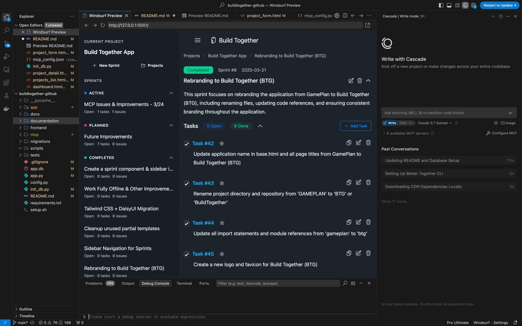Image resolution: width=522 pixels, height=326 pixels.
Task: Open Claude 3.7 Sonnet model dropdown
Action: coord(435,123)
